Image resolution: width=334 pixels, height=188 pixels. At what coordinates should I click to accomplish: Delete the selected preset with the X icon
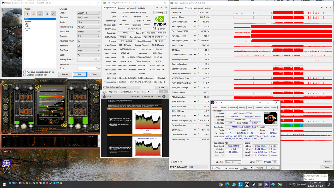coord(53,14)
